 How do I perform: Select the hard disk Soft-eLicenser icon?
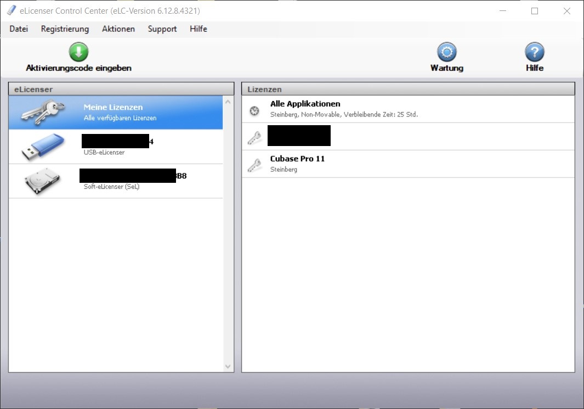pyautogui.click(x=42, y=181)
